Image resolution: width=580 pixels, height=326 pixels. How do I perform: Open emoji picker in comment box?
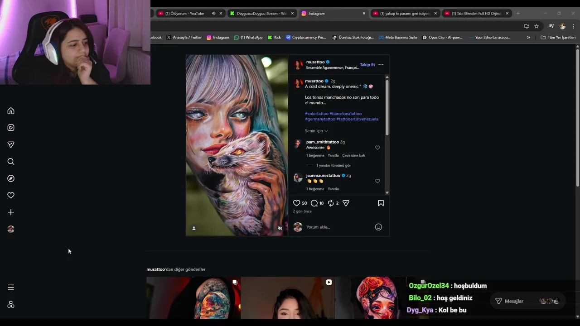point(378,227)
